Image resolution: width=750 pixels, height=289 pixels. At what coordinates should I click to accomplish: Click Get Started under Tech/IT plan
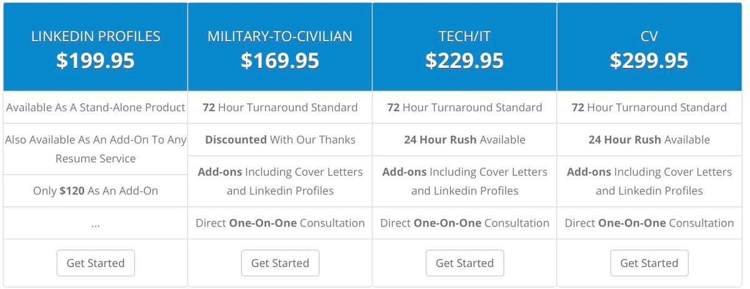[x=464, y=263]
